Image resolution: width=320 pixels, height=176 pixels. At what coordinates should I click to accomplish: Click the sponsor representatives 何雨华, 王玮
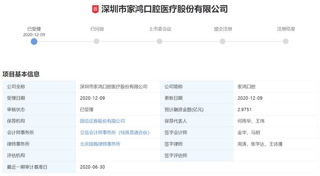click(251, 121)
